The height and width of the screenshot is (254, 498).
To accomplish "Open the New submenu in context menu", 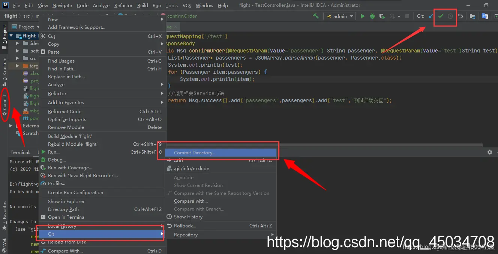I will (x=102, y=19).
